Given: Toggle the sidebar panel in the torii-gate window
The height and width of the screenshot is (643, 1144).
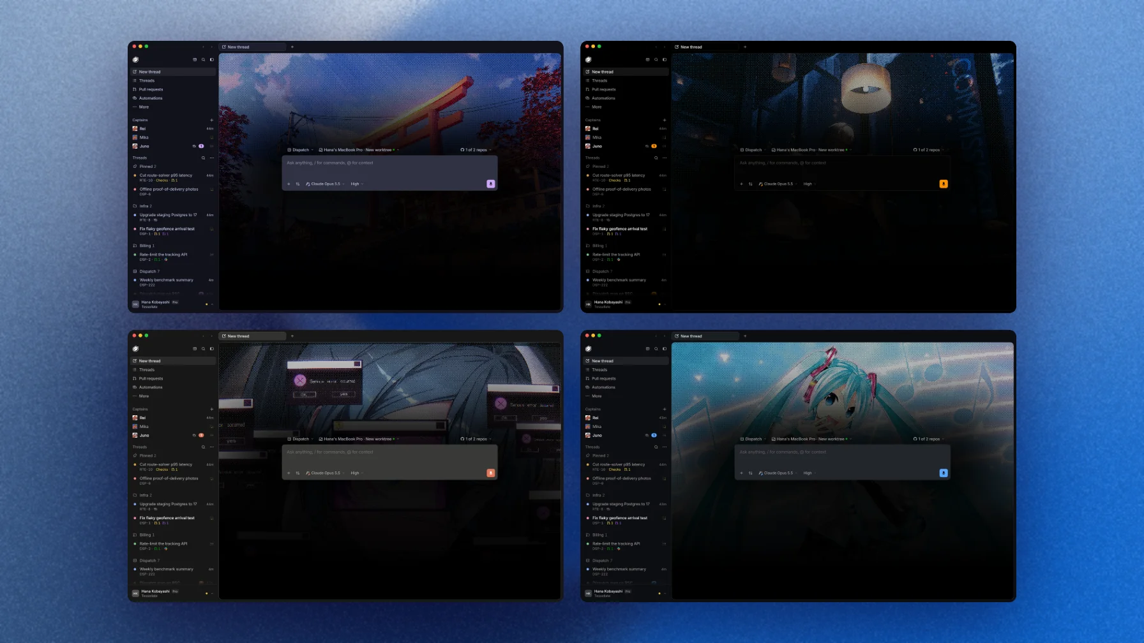Looking at the screenshot, I should (212, 59).
